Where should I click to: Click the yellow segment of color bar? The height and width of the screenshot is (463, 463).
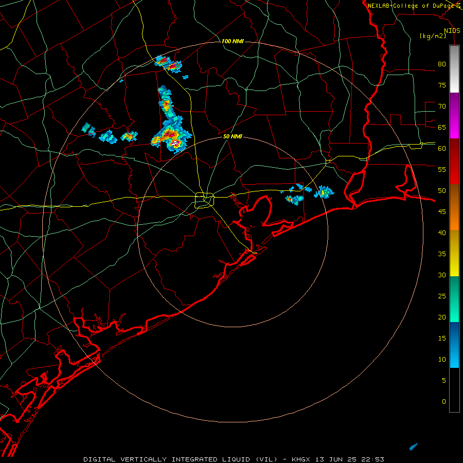click(454, 253)
